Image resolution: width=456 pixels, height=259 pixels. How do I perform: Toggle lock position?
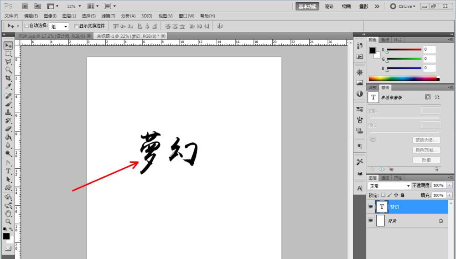[396, 195]
